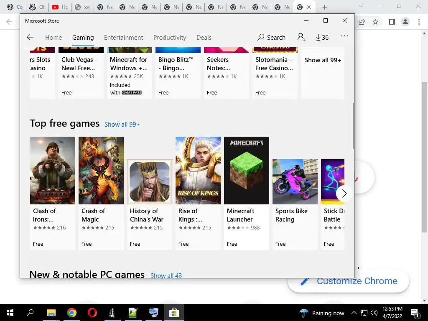Screen dimensions: 428x321
Task: Select Seekers Notes game title
Action: (218, 64)
